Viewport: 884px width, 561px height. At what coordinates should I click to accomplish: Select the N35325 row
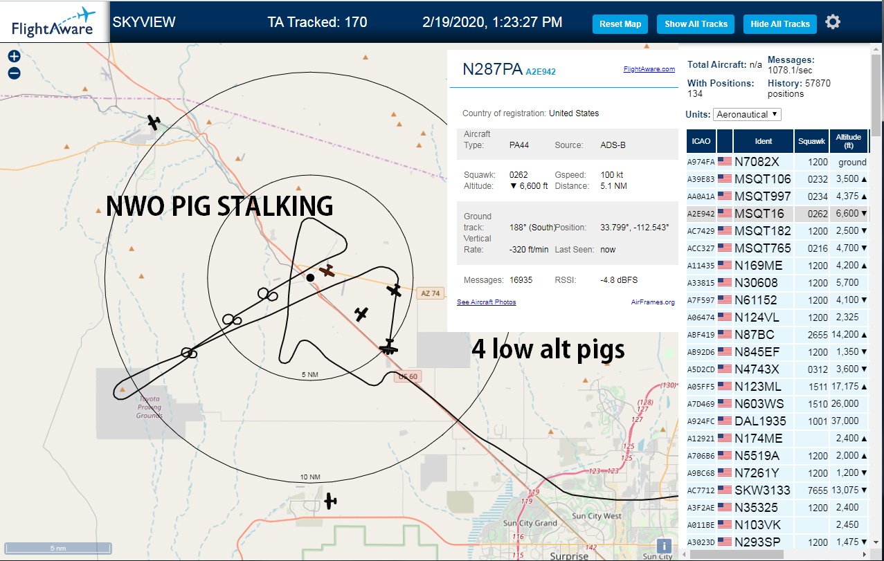coord(777,508)
